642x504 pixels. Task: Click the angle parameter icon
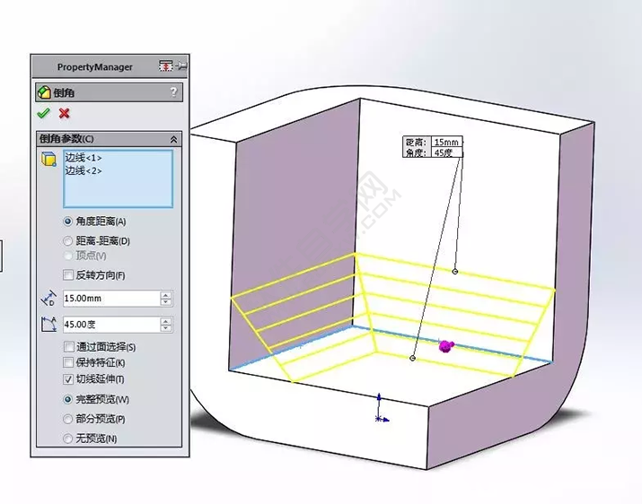[x=48, y=325]
